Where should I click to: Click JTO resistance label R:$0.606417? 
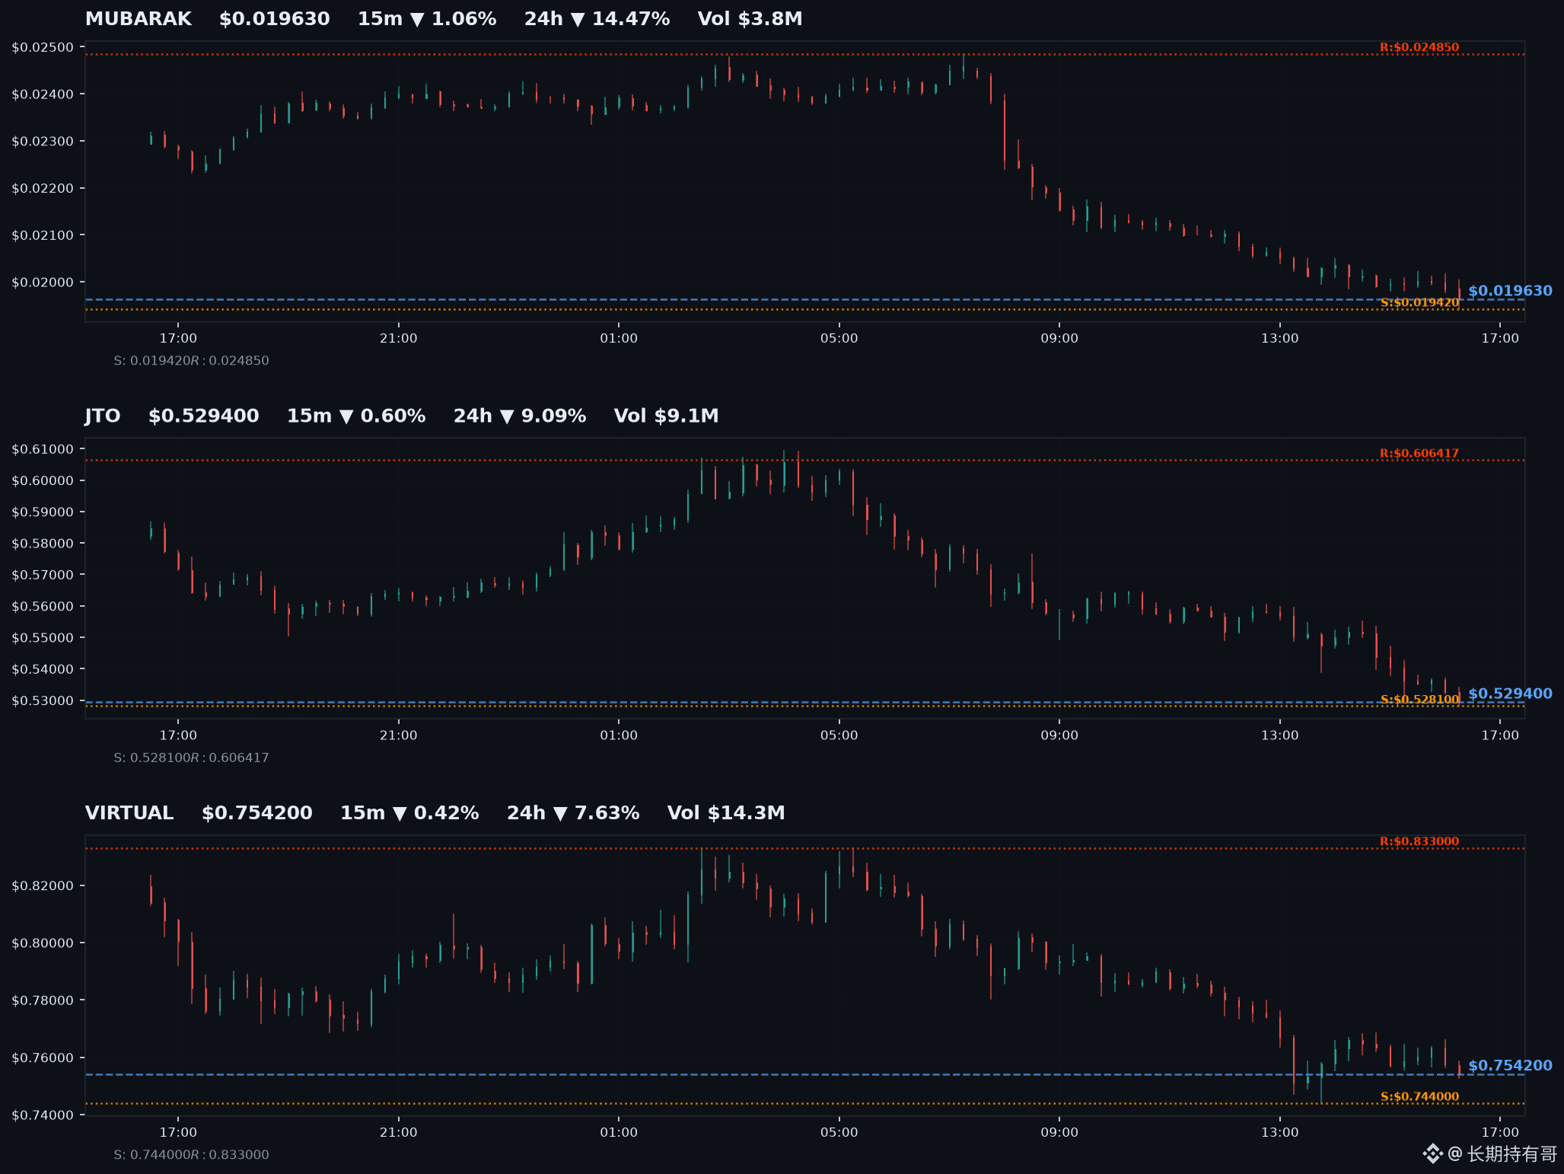point(1419,454)
